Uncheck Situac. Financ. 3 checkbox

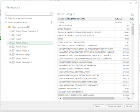10,59
